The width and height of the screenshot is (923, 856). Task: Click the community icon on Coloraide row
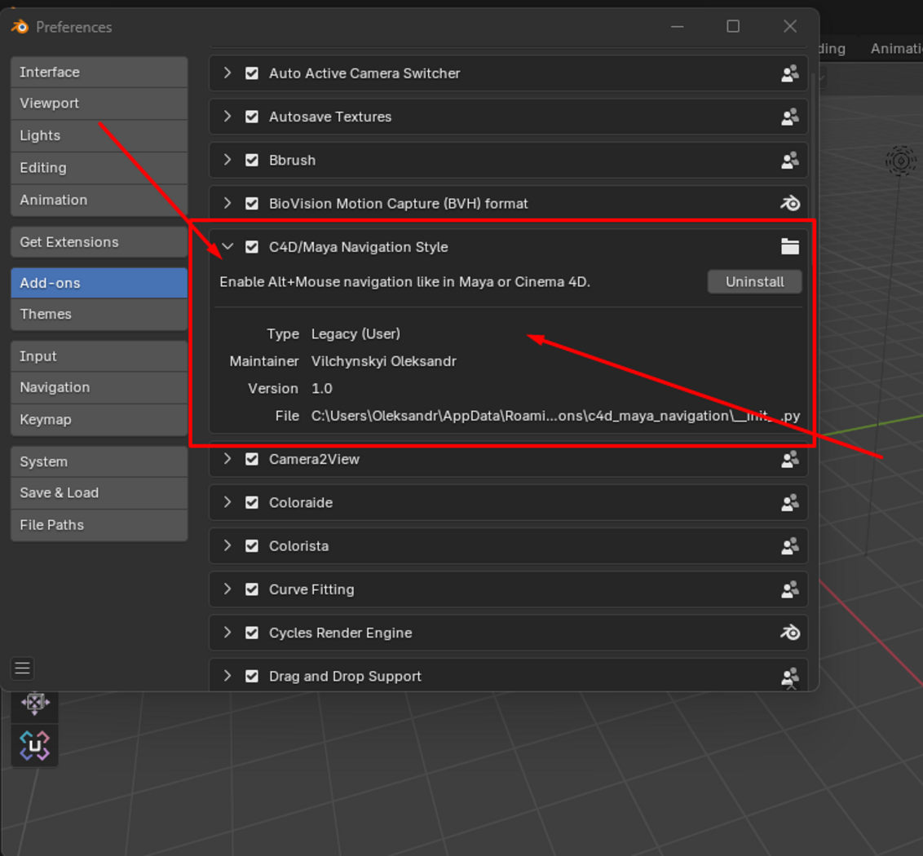[790, 503]
